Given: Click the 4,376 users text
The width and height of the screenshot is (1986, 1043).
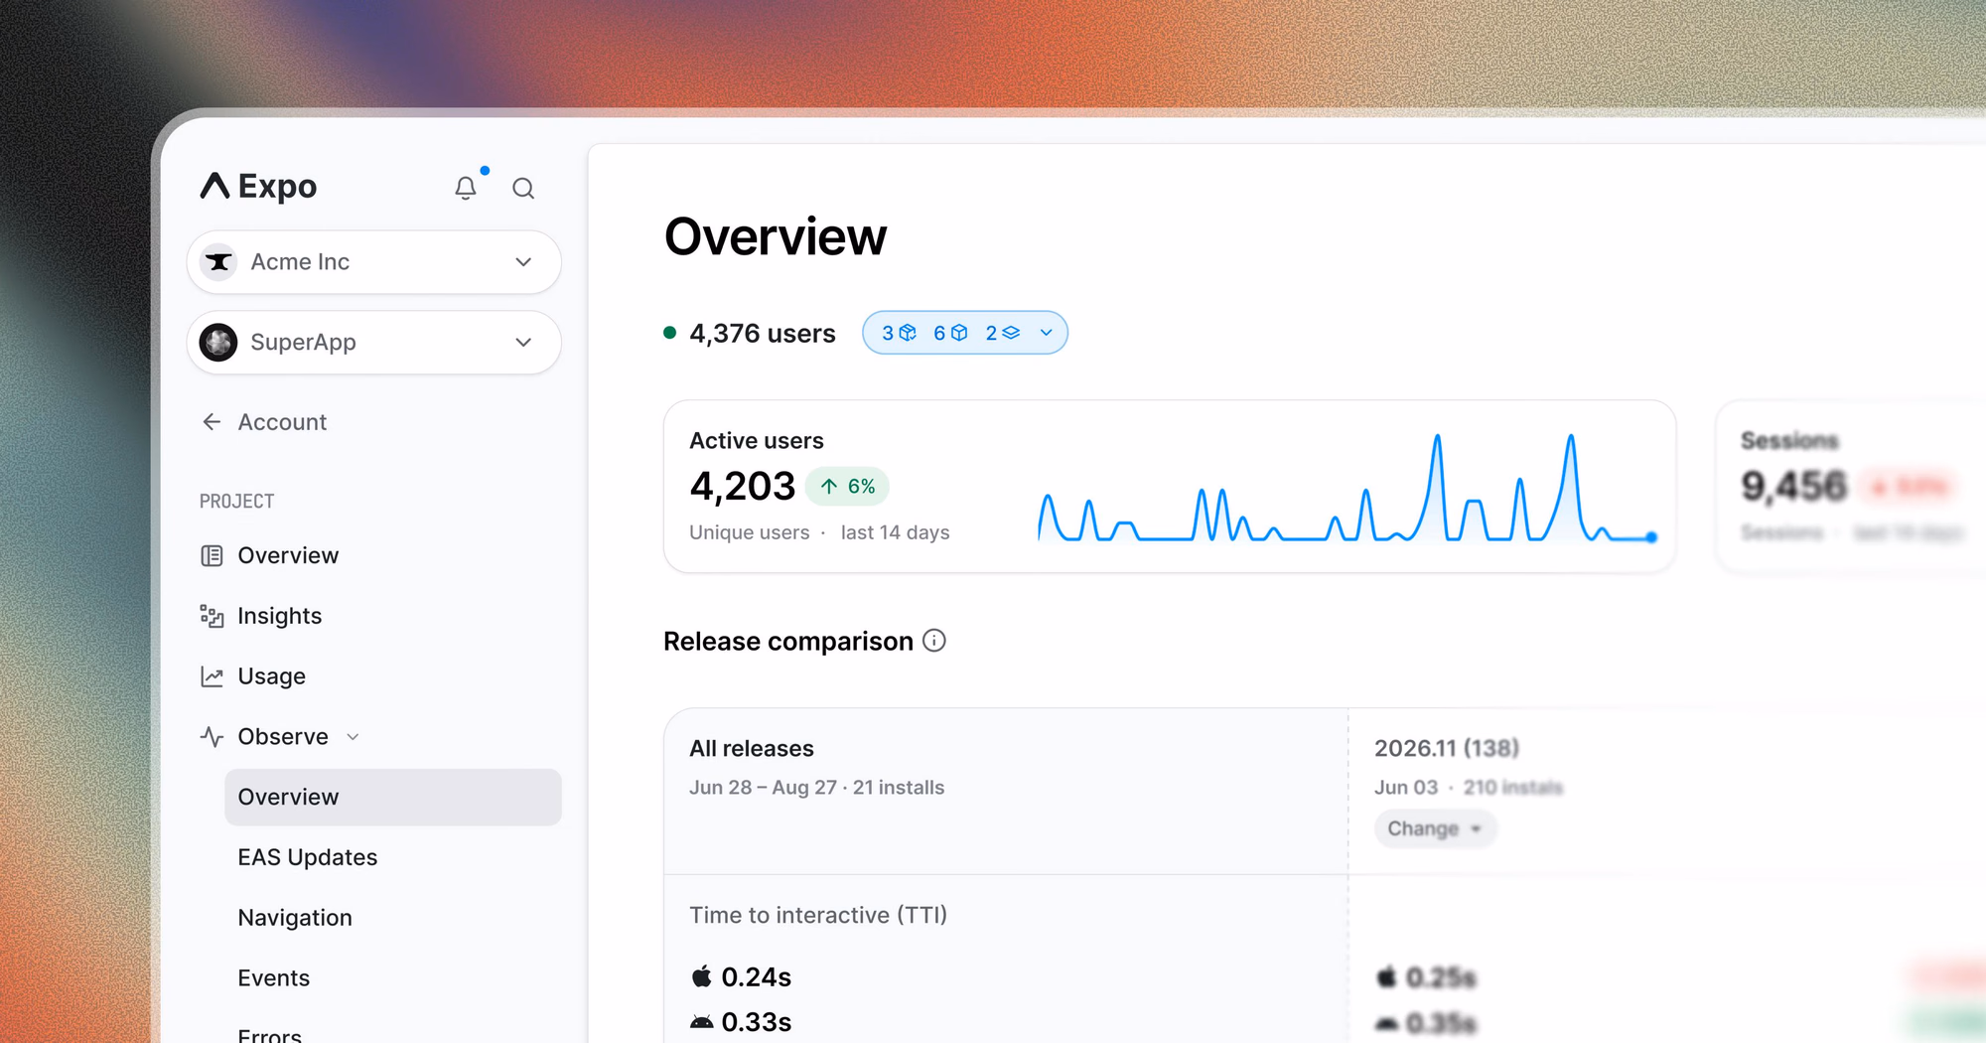Looking at the screenshot, I should tap(763, 333).
